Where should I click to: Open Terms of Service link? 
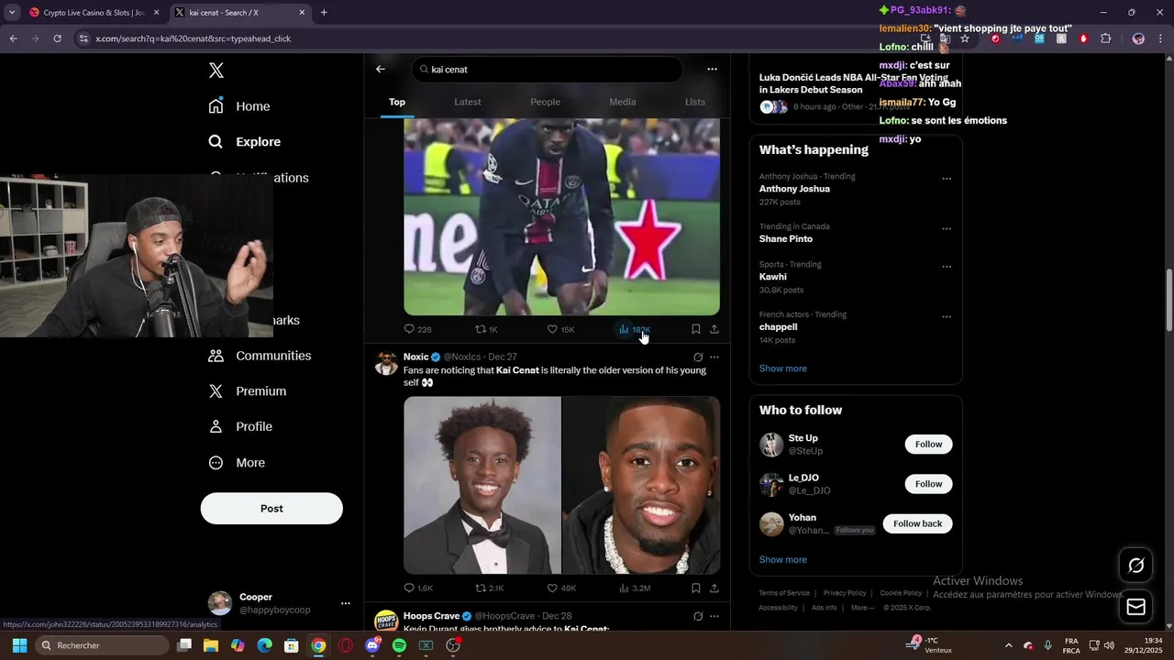coord(784,593)
